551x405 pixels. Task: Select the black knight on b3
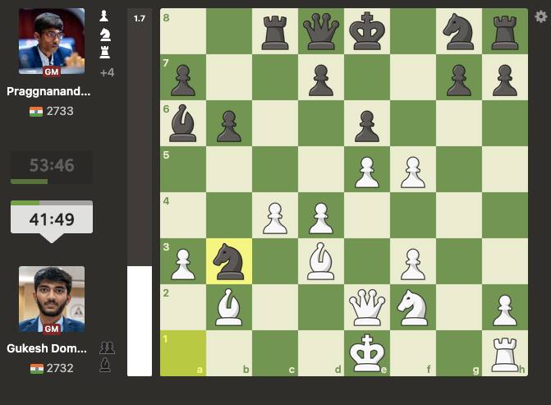point(229,261)
